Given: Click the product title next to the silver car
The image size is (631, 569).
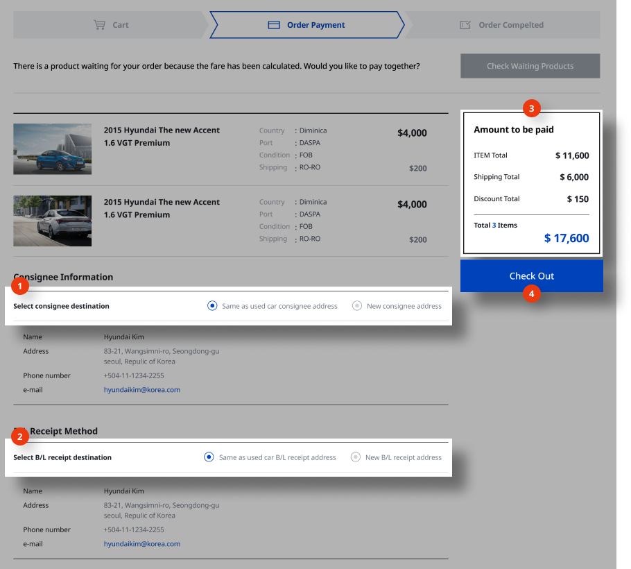Looking at the screenshot, I should tap(162, 208).
